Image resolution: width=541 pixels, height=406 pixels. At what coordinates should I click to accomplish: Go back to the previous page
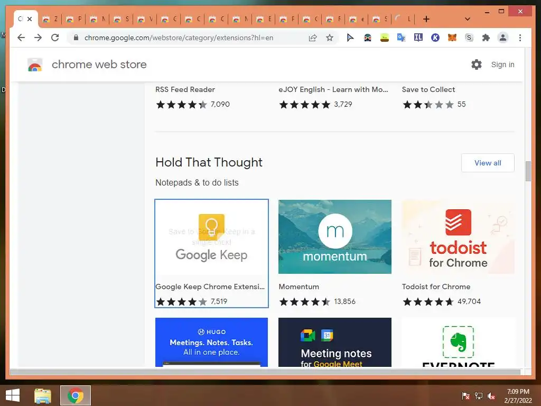coord(21,38)
